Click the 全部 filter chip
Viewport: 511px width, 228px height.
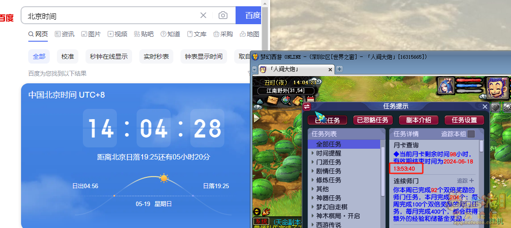coord(39,56)
